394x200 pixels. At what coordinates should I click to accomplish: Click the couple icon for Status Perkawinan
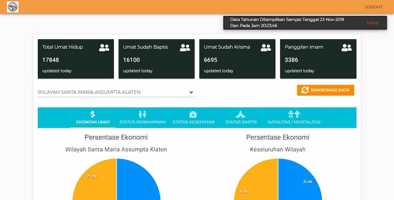click(x=143, y=114)
